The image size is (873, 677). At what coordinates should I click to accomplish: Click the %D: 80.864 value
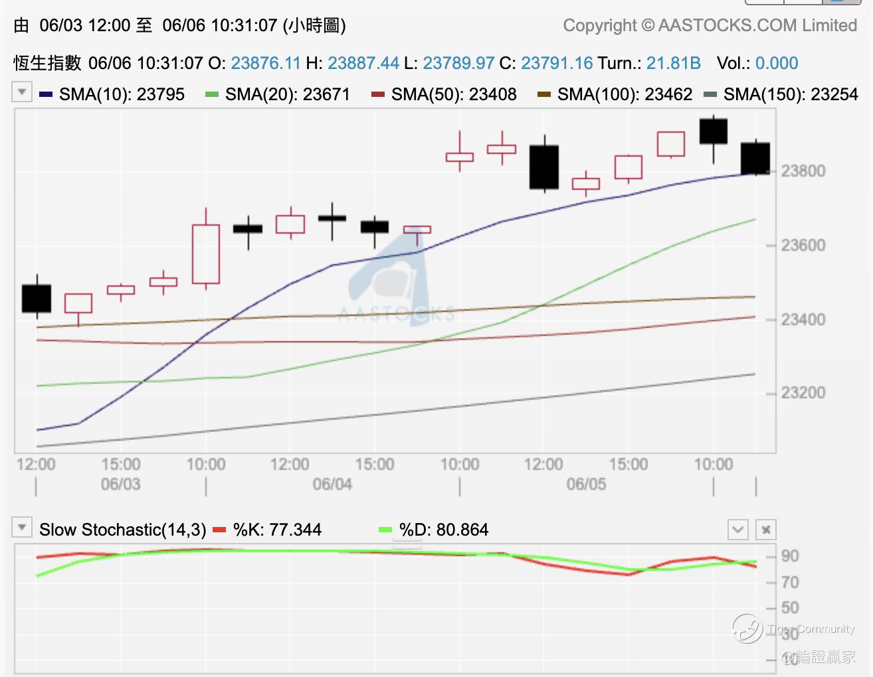click(x=444, y=530)
